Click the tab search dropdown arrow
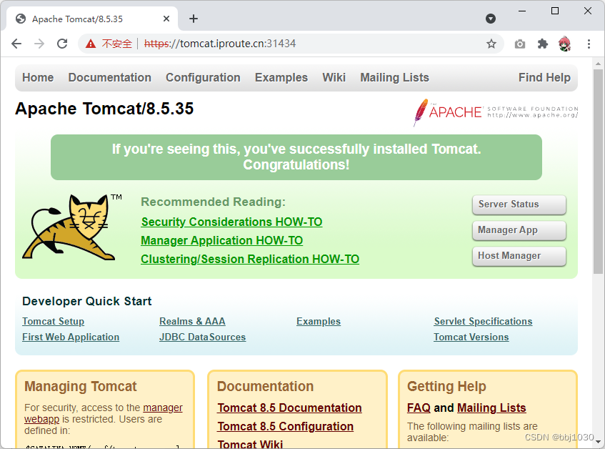Image resolution: width=605 pixels, height=449 pixels. pyautogui.click(x=491, y=19)
